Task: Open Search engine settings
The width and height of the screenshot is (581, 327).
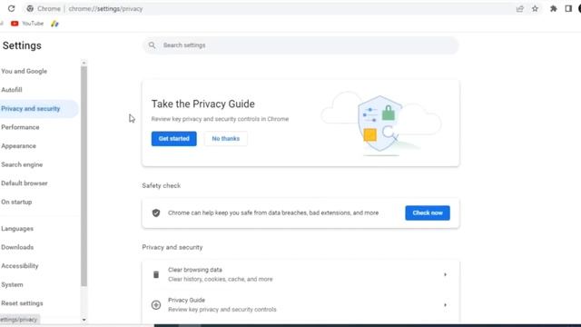Action: [22, 164]
